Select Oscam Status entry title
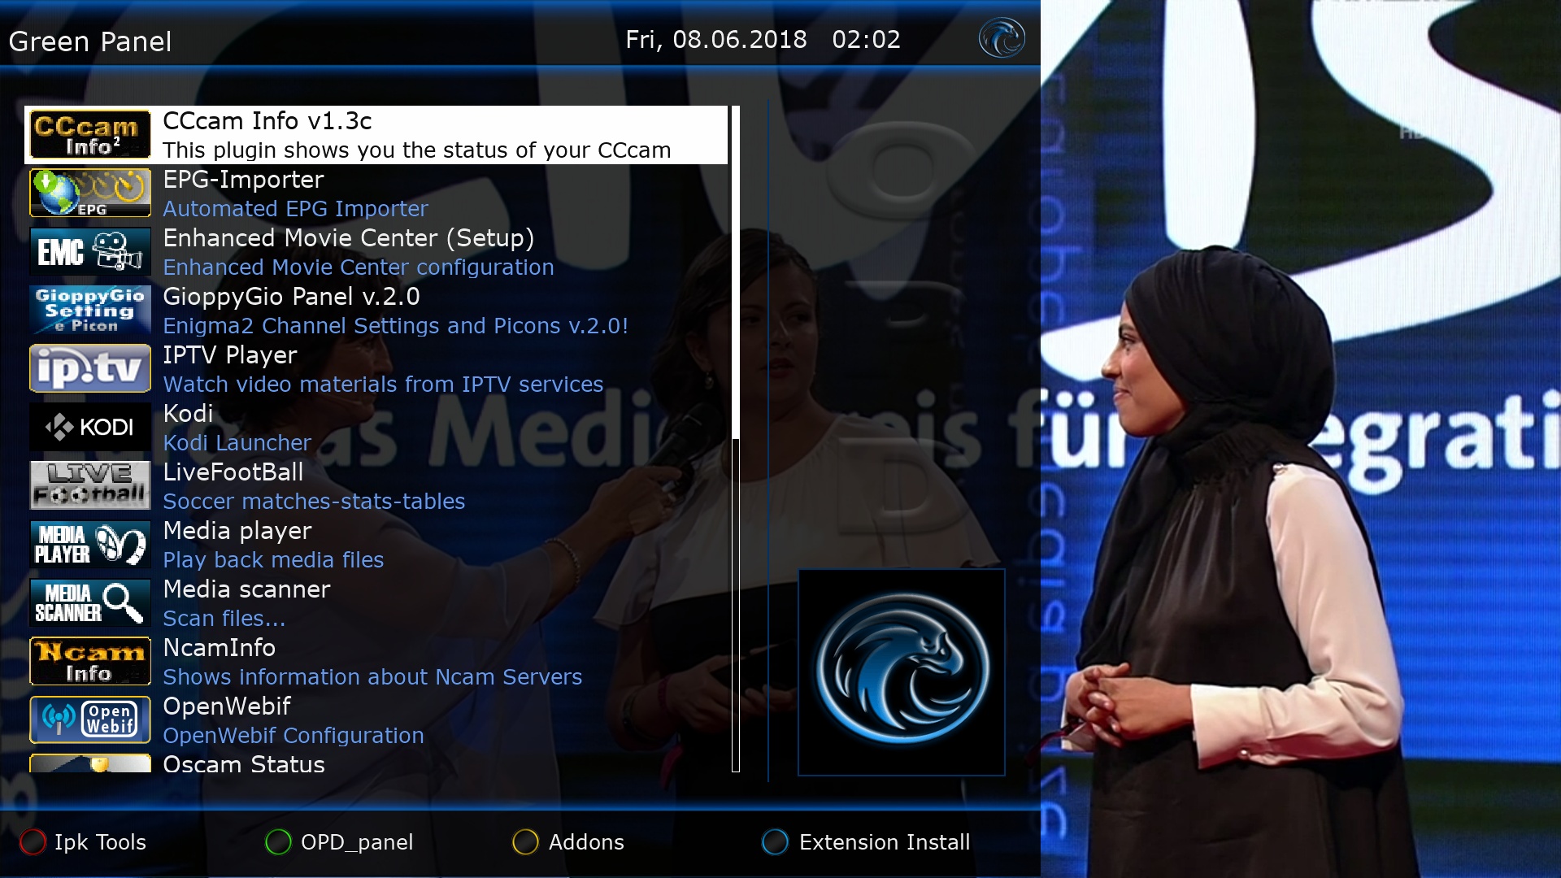Screen dimensions: 1561x878 click(x=244, y=765)
